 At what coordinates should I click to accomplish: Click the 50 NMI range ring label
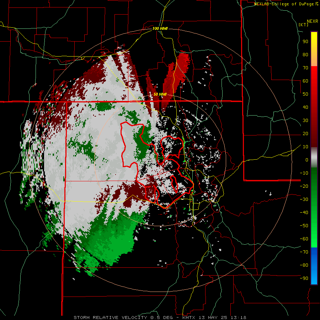click(160, 94)
